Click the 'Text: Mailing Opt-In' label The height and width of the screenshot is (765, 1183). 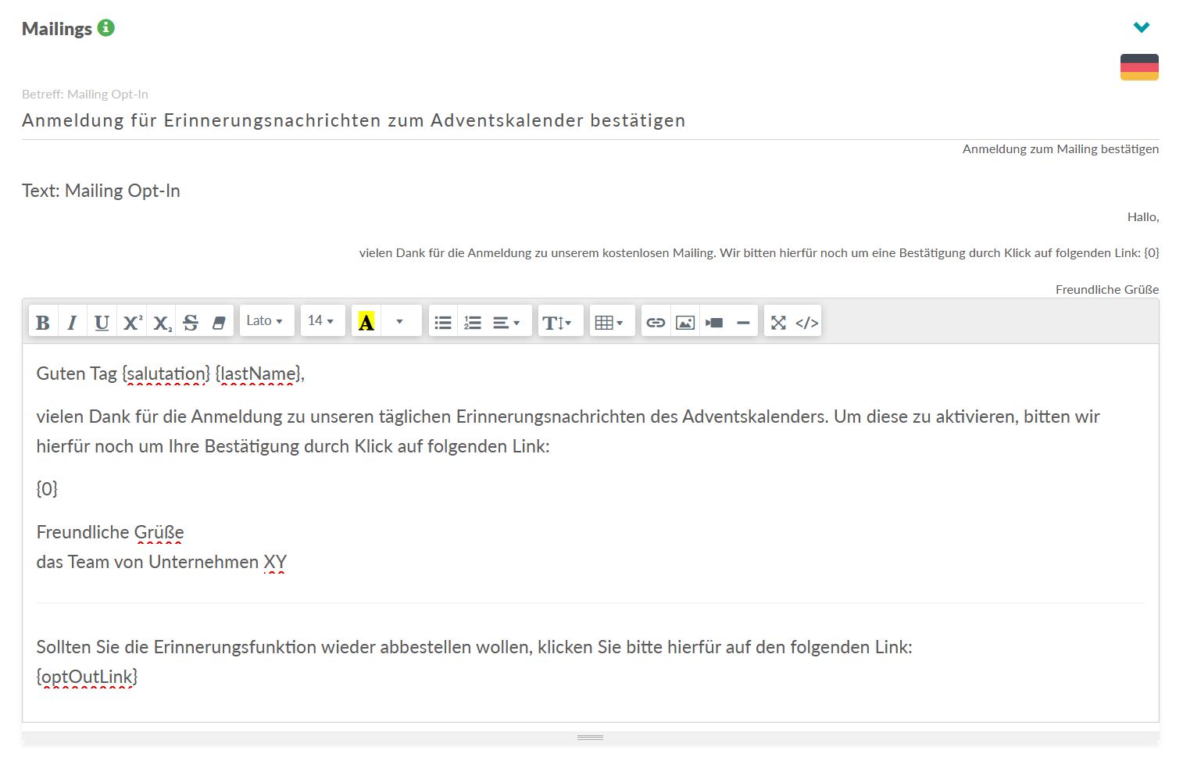101,191
